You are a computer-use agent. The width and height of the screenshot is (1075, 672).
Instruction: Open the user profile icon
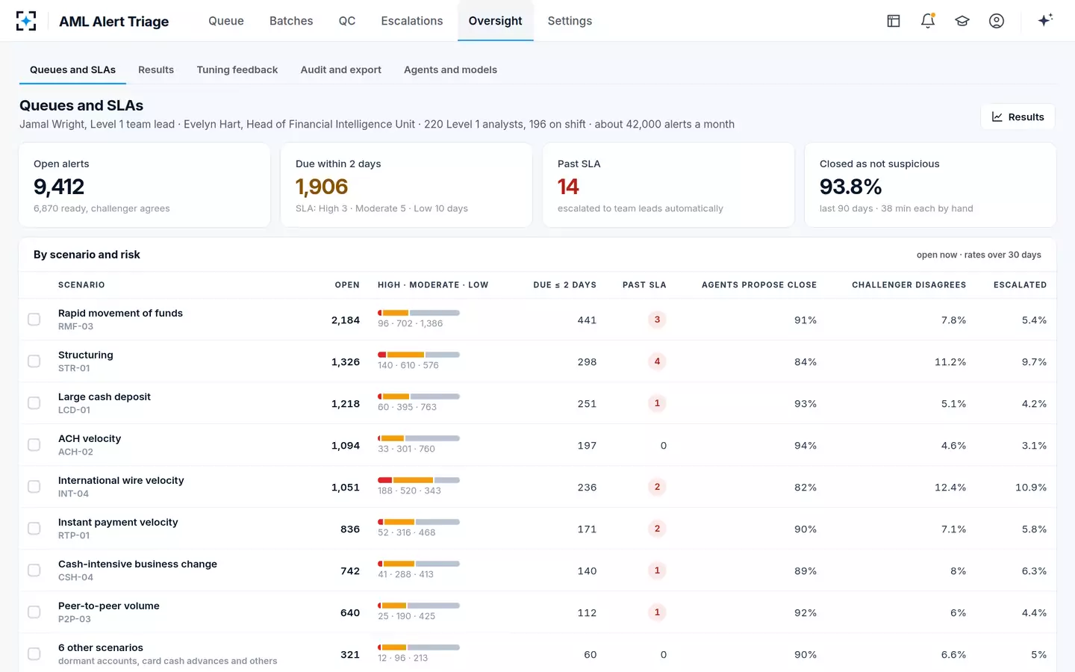coord(997,21)
